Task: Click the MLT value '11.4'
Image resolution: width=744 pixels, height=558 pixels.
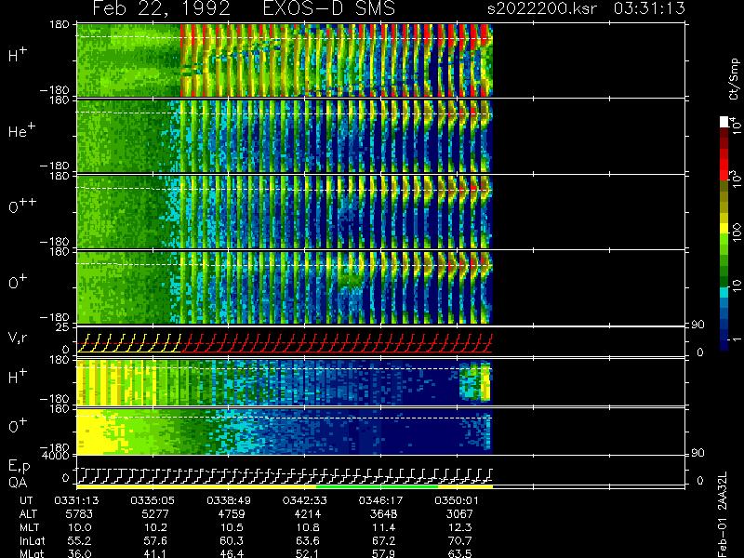Action: (x=383, y=527)
